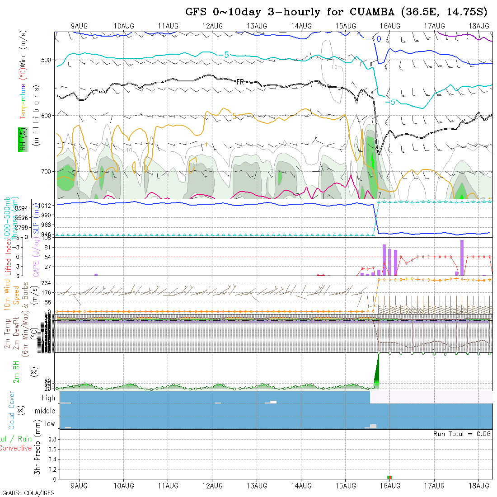
Task: Click the green Rain legend label
Action: pos(24,439)
